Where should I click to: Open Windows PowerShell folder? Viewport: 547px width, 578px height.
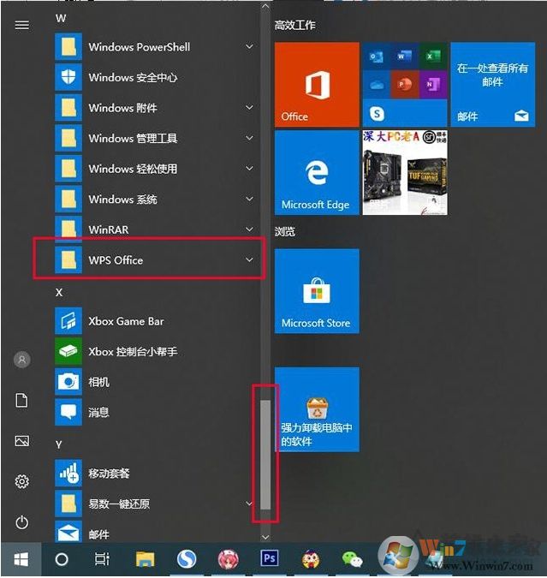point(156,47)
